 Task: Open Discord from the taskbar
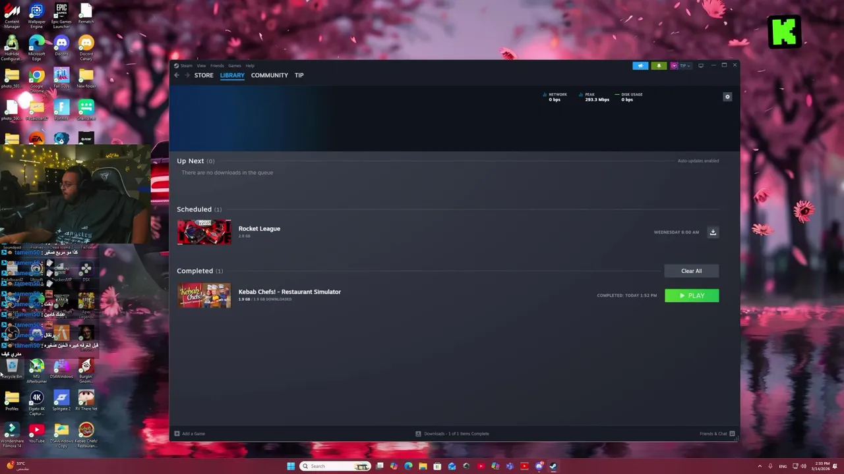coord(539,466)
